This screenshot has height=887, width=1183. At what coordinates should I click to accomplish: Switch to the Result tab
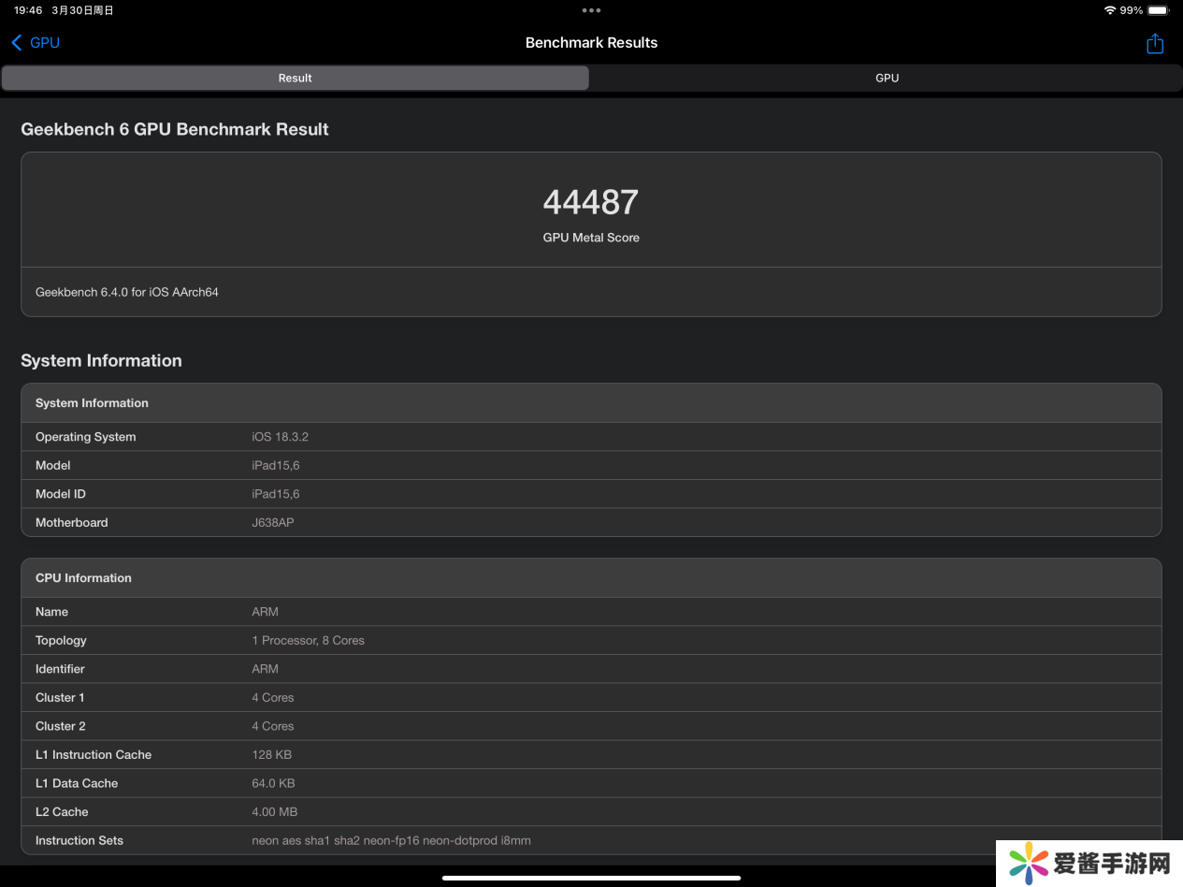pyautogui.click(x=295, y=78)
